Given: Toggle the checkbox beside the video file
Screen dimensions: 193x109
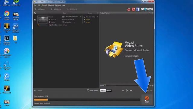Looking at the screenshot, I should (x=35, y=19).
